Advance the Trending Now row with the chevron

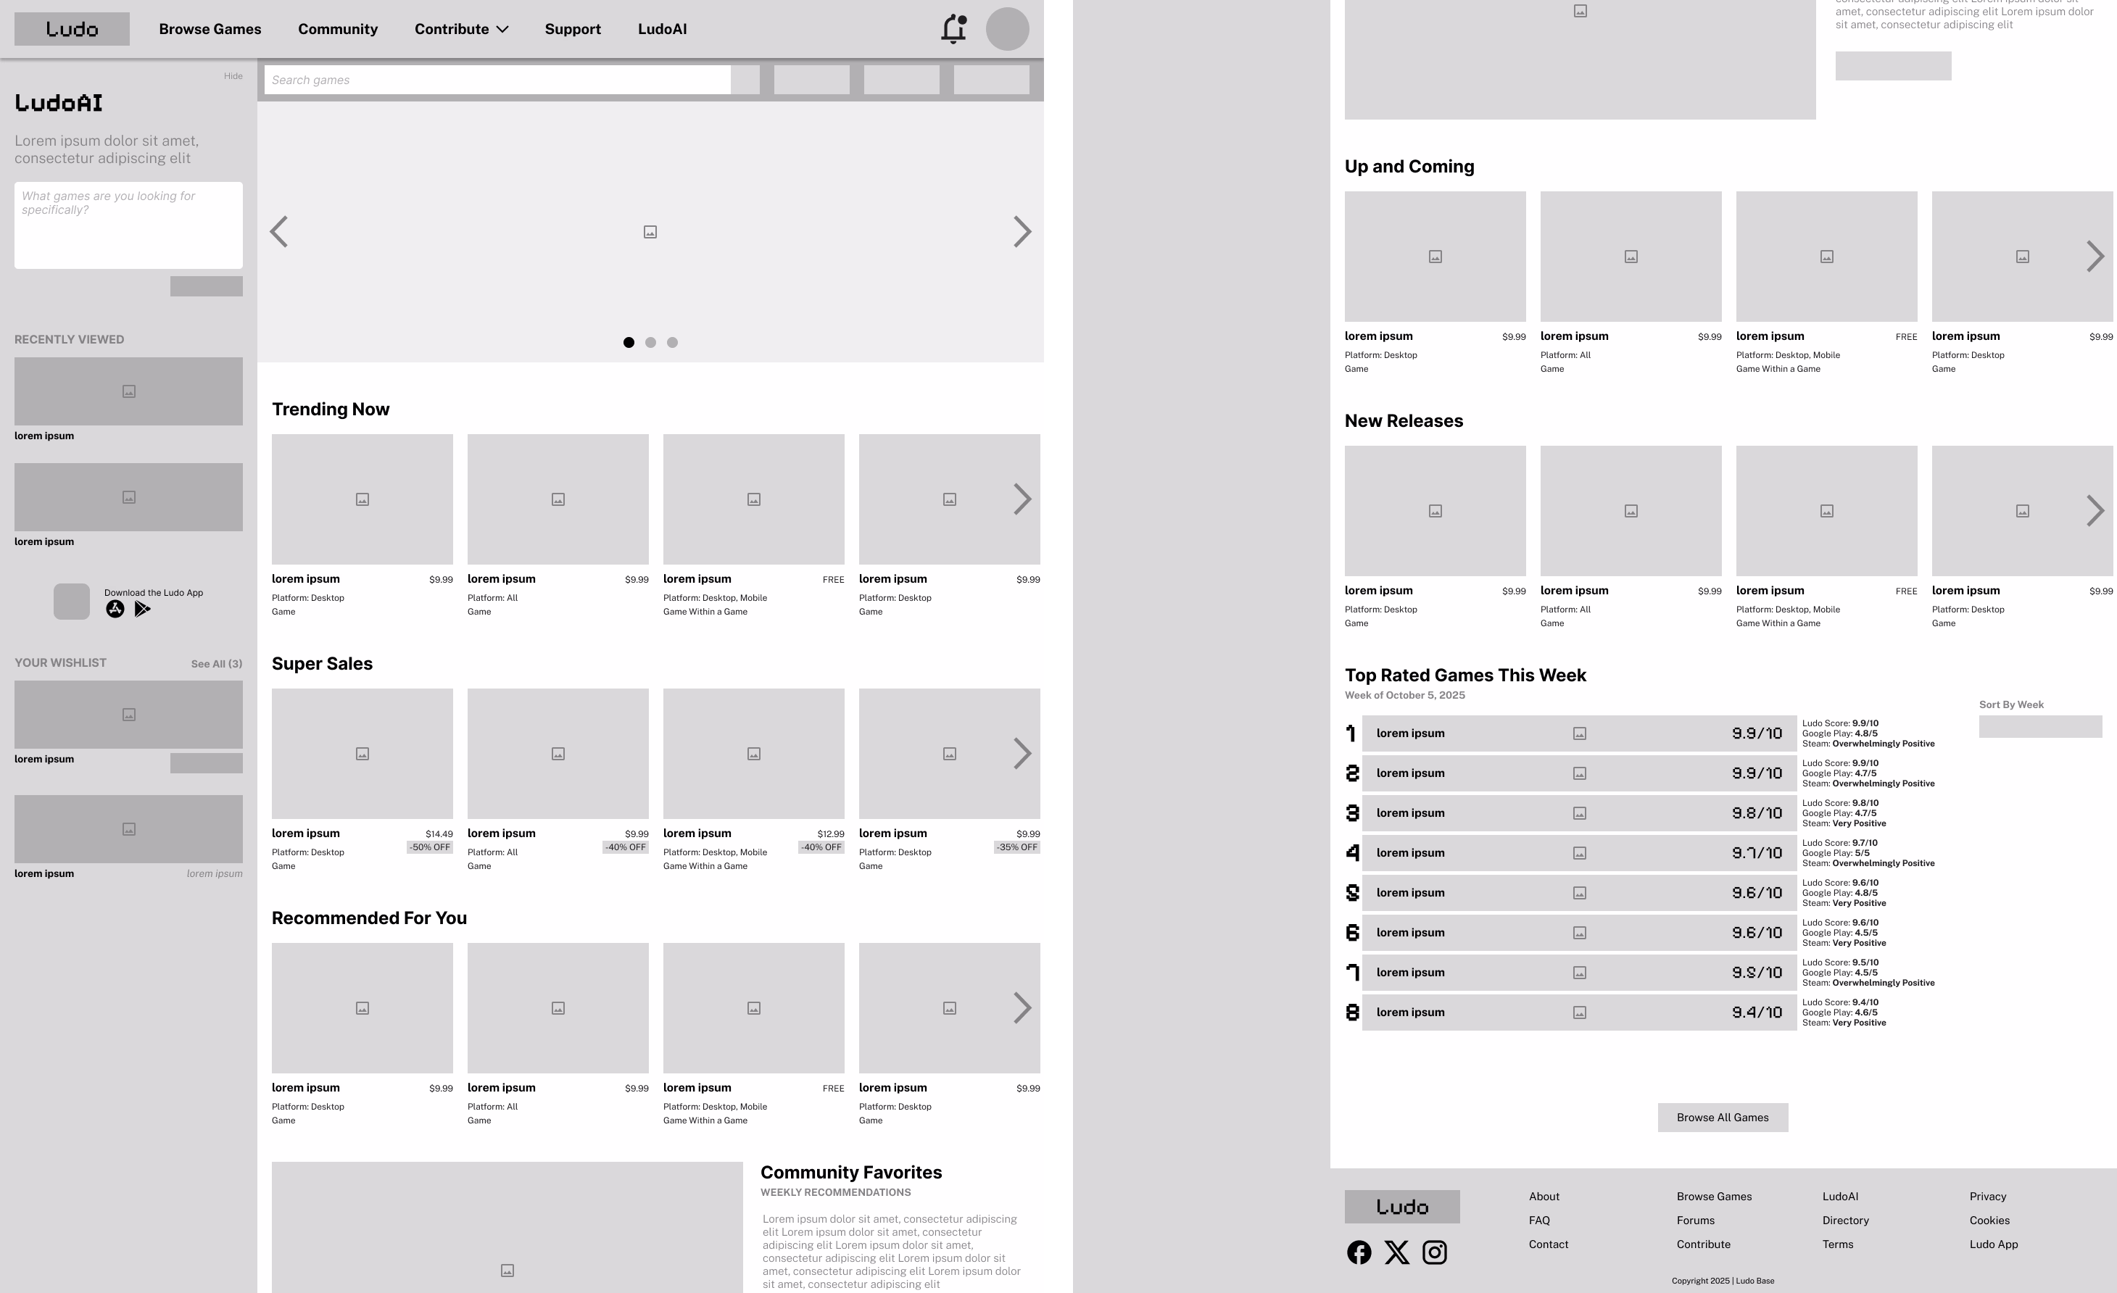[1022, 499]
